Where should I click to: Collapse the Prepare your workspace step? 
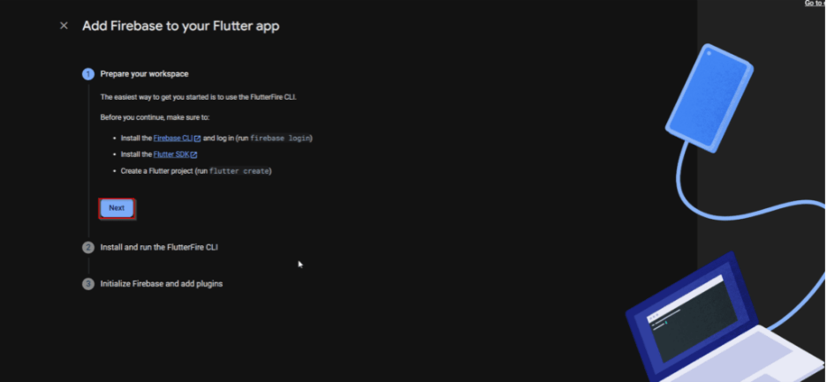pos(144,74)
